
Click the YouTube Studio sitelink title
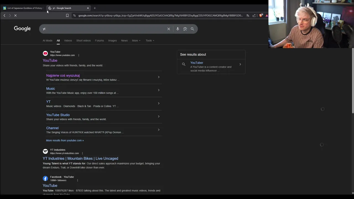pyautogui.click(x=58, y=115)
